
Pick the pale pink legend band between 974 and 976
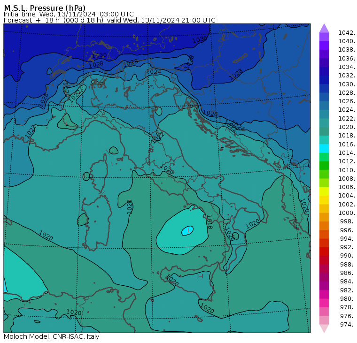pyautogui.click(x=324, y=320)
